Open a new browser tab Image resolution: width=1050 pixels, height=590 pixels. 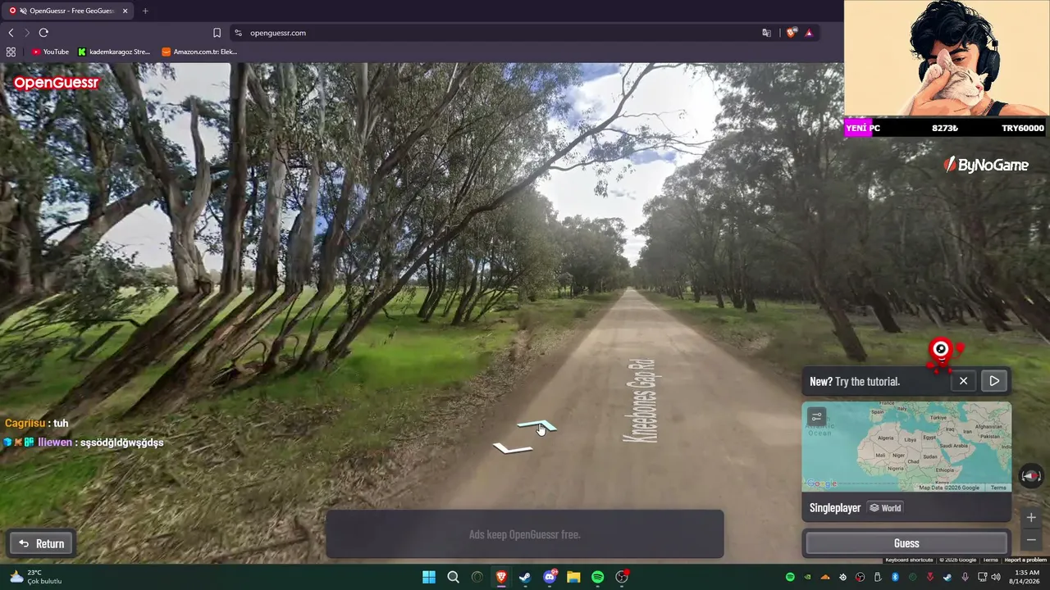point(145,11)
